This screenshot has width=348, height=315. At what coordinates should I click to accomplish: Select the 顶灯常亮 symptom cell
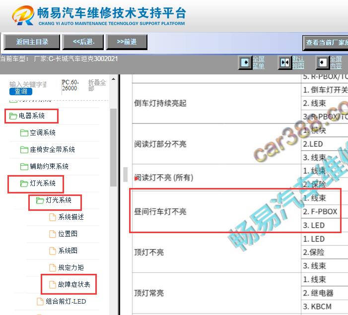(x=216, y=293)
